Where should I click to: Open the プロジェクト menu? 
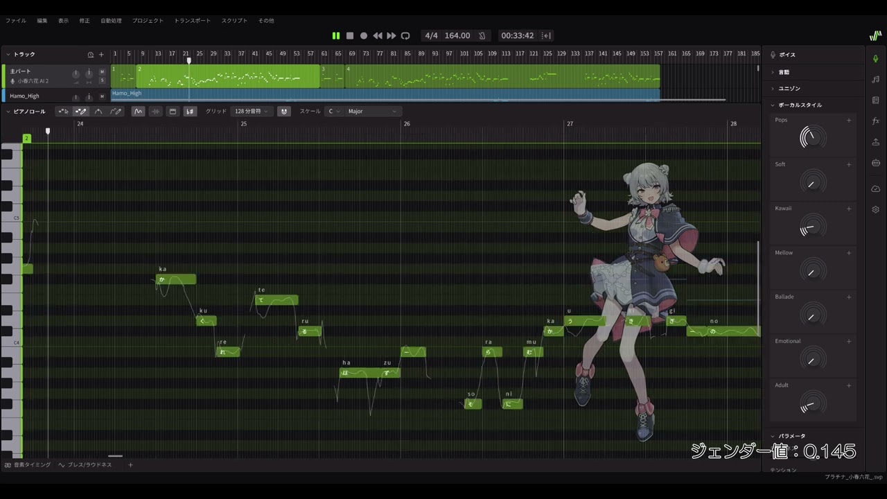[x=148, y=21]
